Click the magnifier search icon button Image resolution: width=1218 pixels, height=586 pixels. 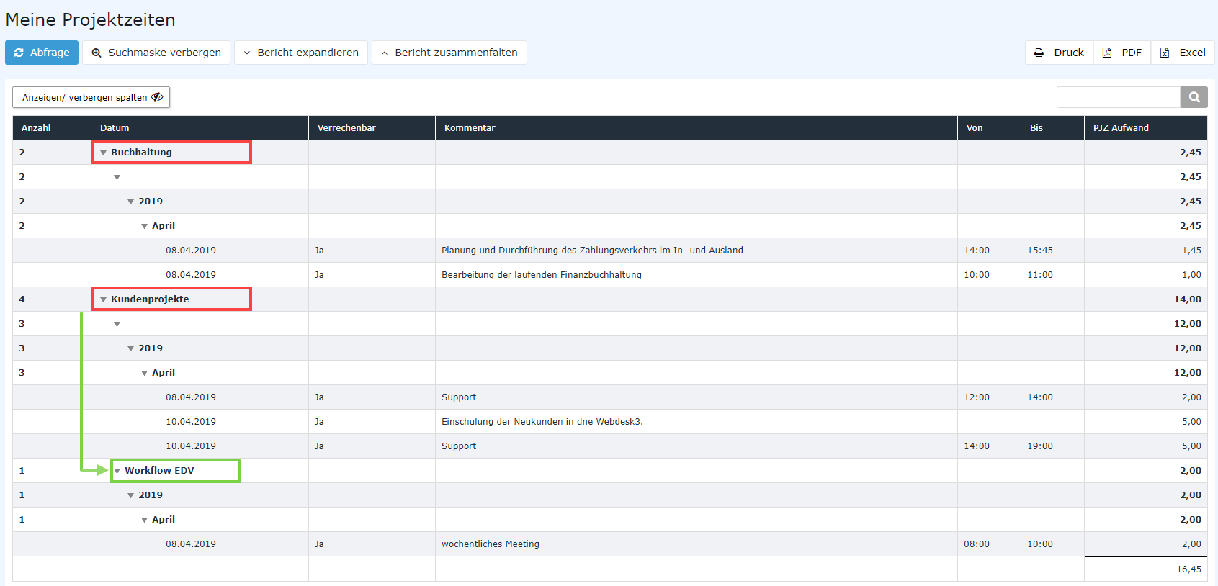[1194, 97]
